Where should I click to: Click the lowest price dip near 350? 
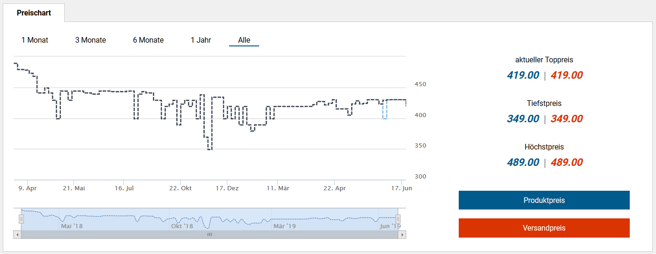209,149
